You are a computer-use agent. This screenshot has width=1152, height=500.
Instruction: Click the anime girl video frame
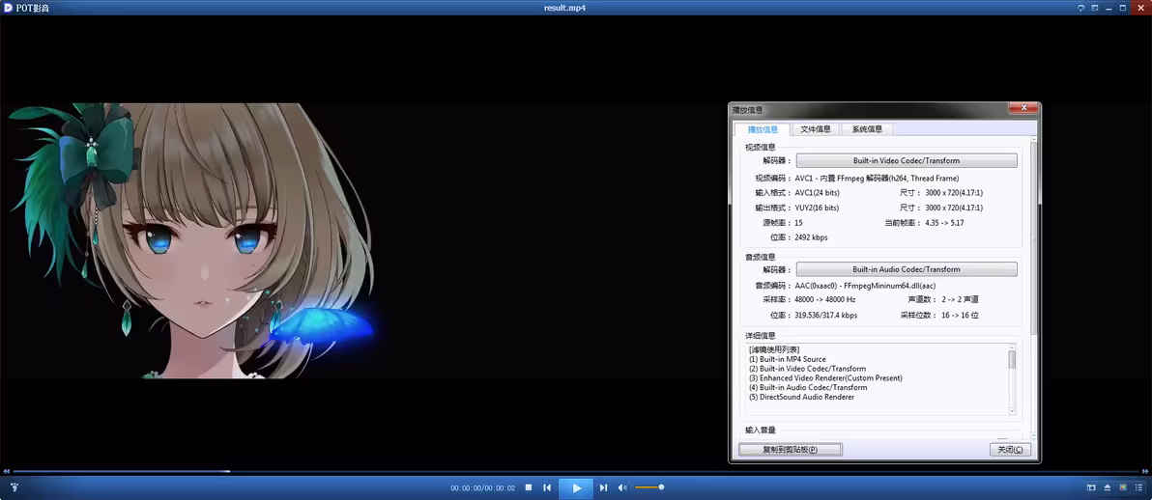(192, 240)
